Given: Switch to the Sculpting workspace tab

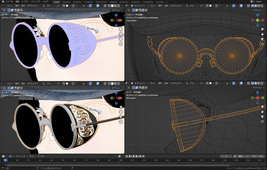Looking at the screenshot, I should pyautogui.click(x=77, y=2).
